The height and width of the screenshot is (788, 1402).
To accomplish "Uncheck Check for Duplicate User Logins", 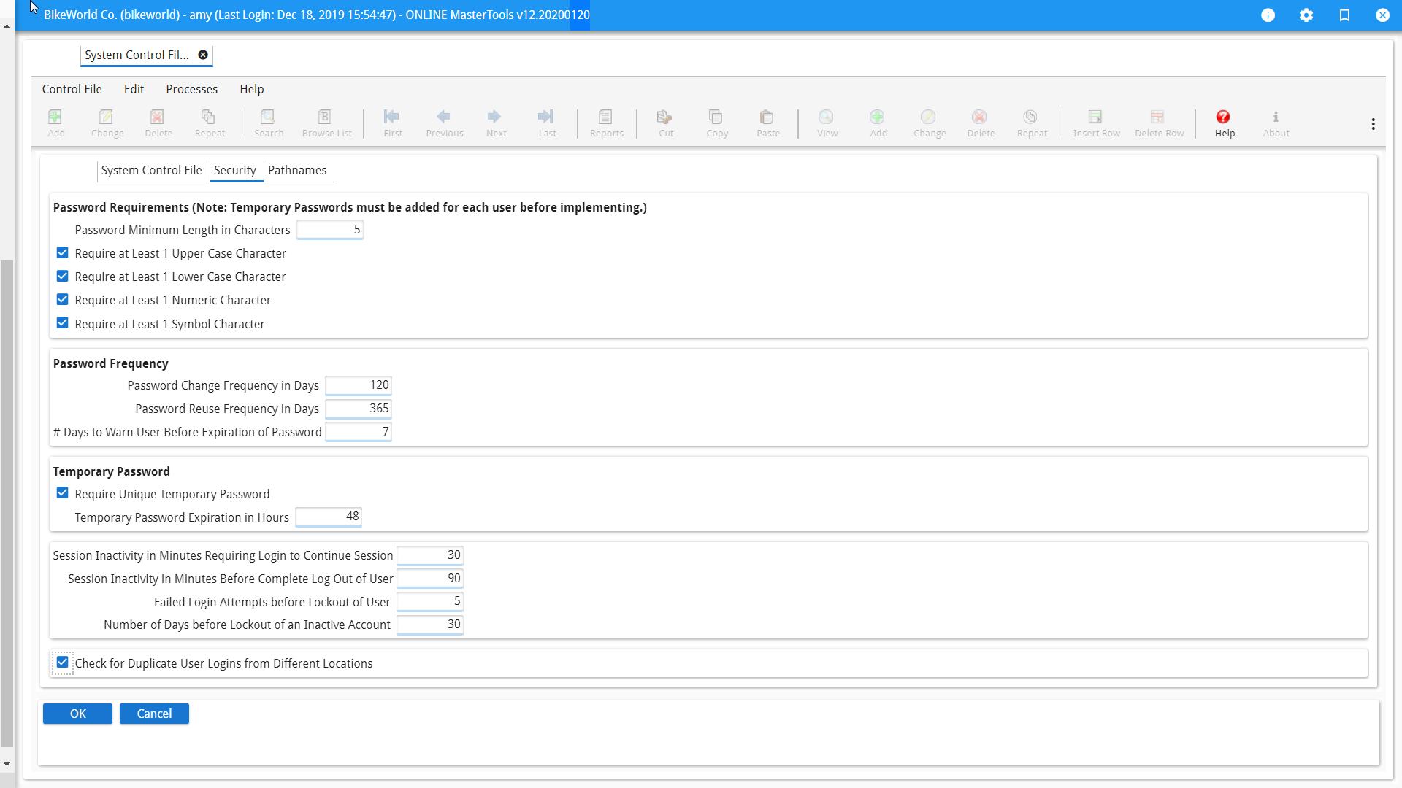I will [x=62, y=662].
